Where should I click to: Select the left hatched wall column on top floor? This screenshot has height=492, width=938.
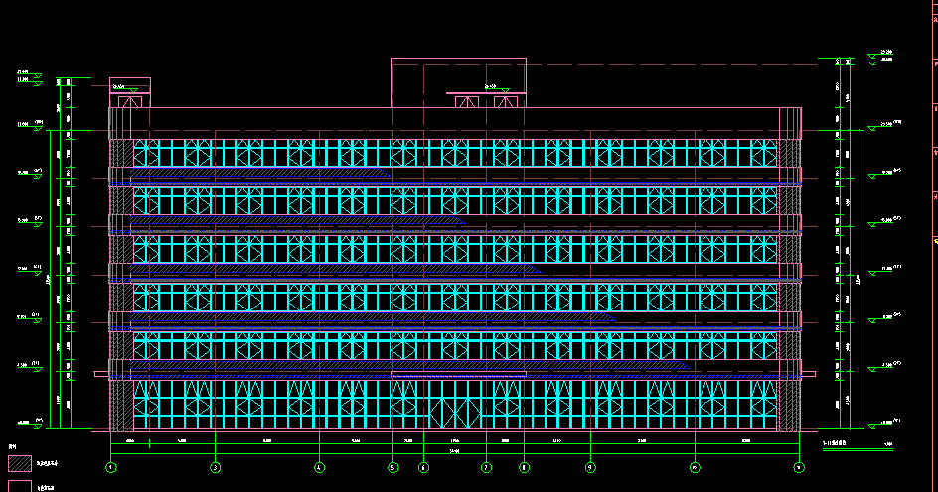click(120, 153)
